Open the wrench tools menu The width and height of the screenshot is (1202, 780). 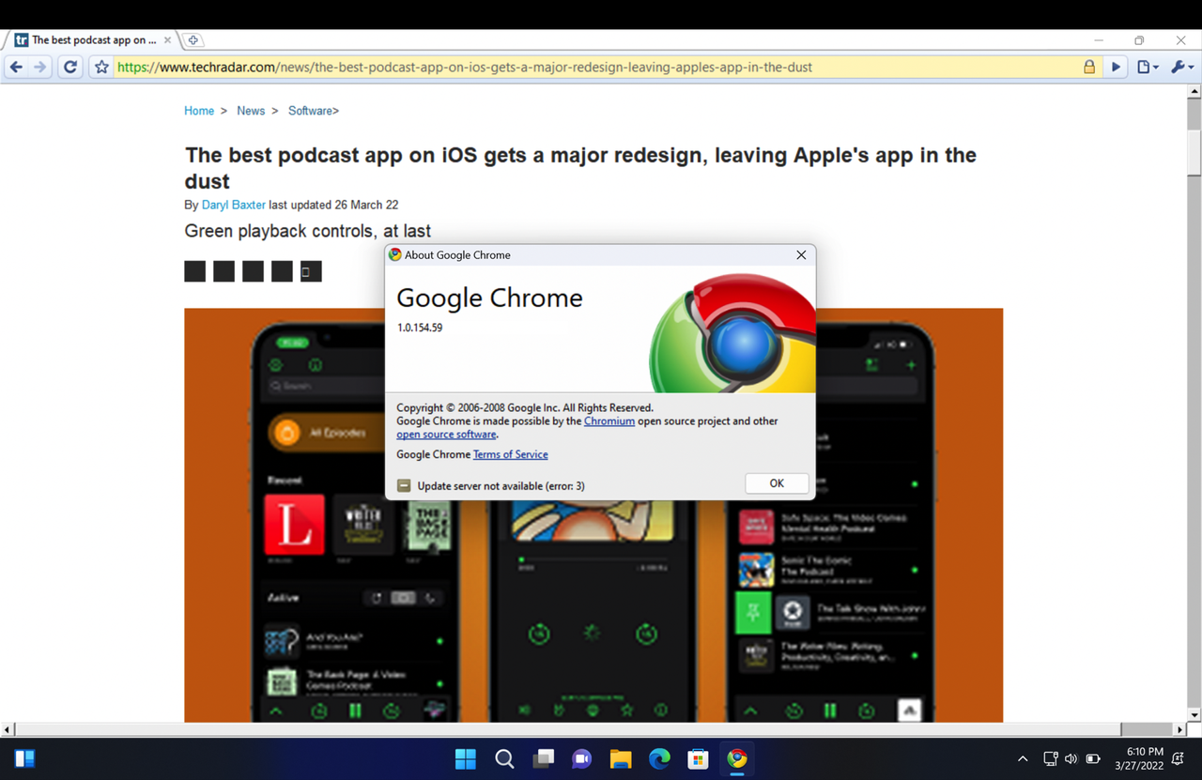point(1182,68)
